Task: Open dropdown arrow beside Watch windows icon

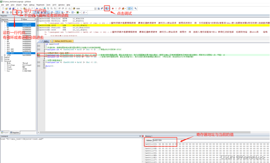Action: click(54, 12)
